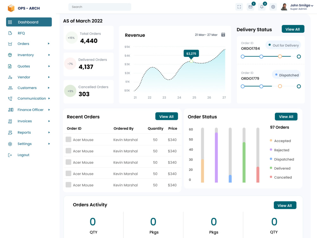The height and width of the screenshot is (238, 317).
Task: Click the Out for Delivery status badge
Action: click(283, 45)
